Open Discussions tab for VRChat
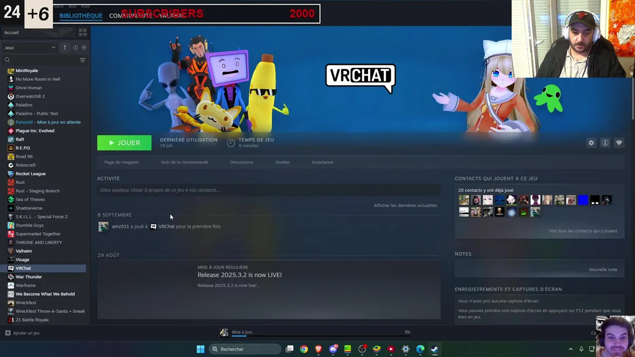The width and height of the screenshot is (635, 357). [x=242, y=162]
